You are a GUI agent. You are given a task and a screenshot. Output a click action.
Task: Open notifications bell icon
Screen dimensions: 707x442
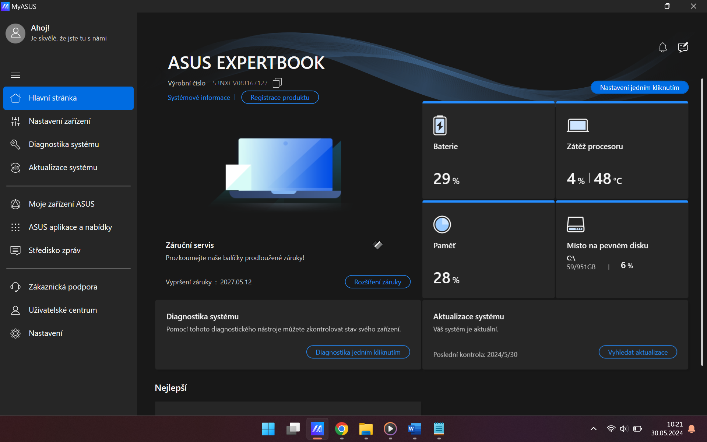(662, 48)
